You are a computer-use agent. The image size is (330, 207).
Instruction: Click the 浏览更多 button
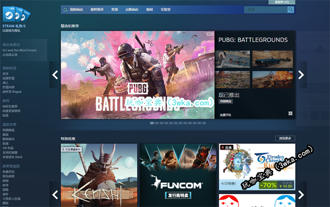pyautogui.click(x=285, y=138)
